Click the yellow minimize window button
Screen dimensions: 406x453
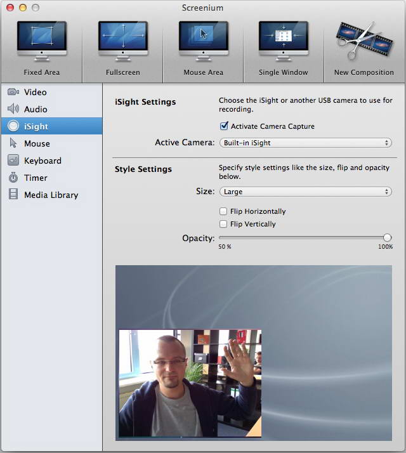click(22, 8)
